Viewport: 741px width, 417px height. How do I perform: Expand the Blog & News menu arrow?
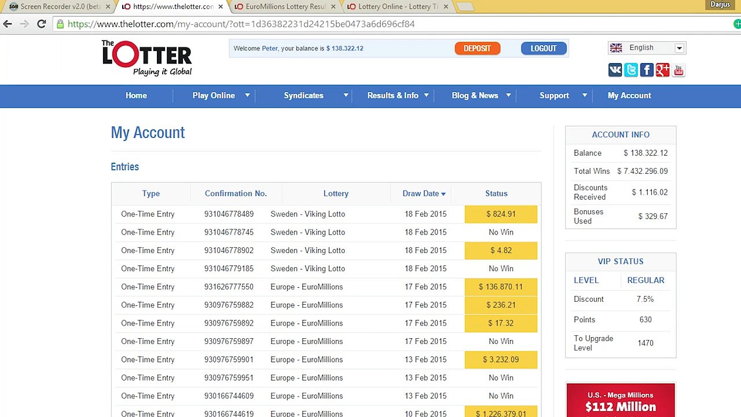tap(508, 96)
